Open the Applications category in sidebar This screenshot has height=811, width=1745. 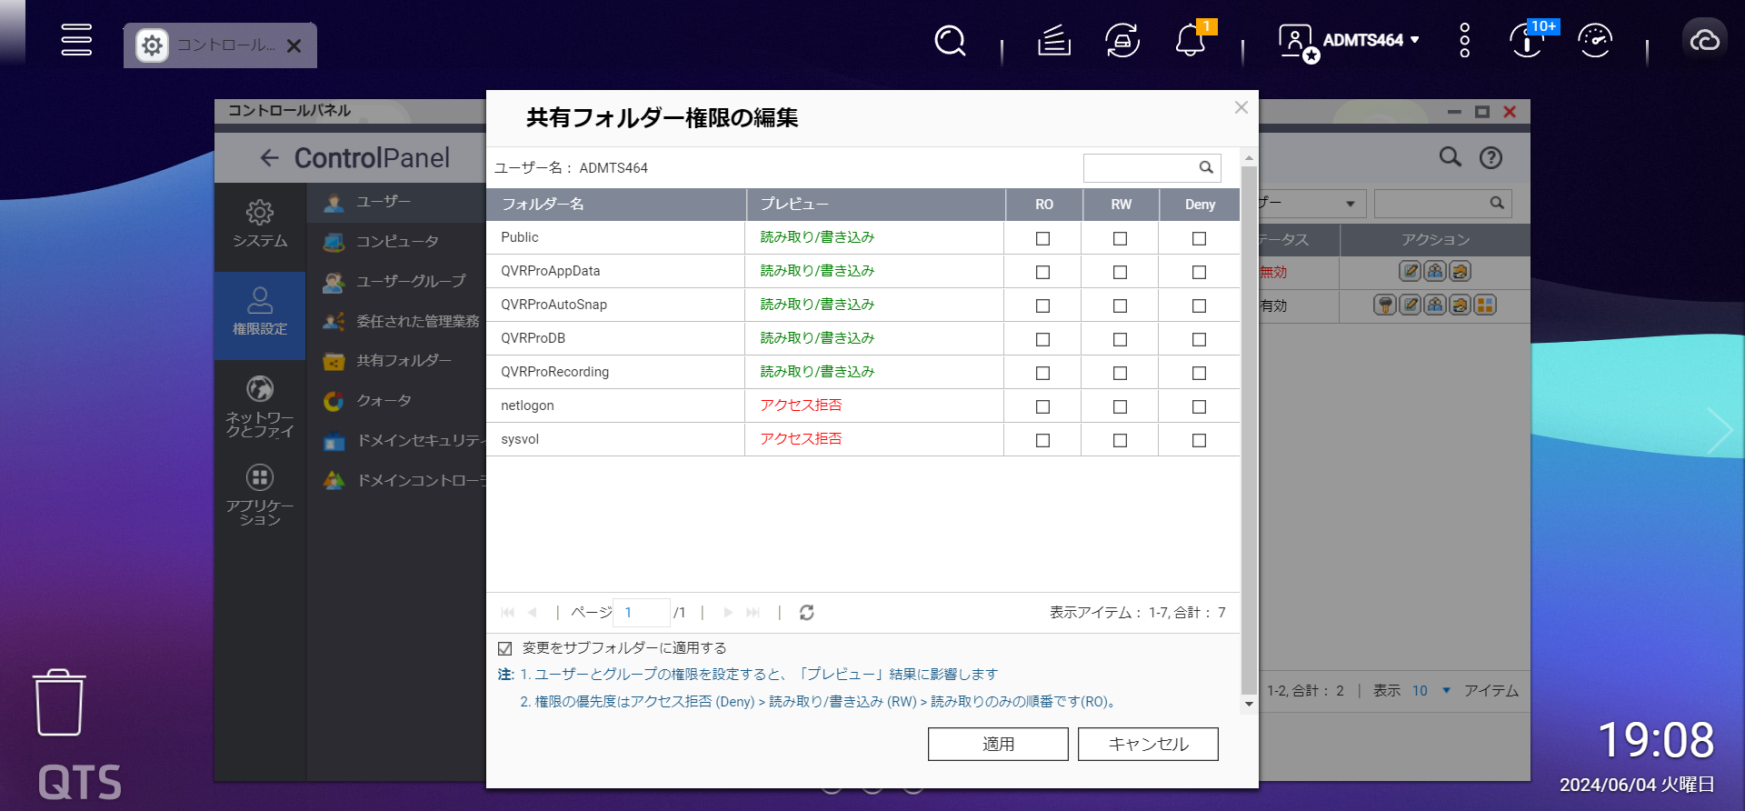click(260, 495)
